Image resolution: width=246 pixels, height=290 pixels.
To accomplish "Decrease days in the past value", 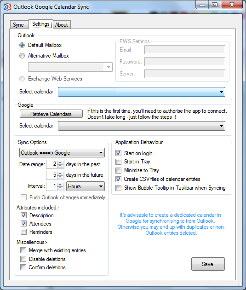I will pyautogui.click(x=60, y=166).
